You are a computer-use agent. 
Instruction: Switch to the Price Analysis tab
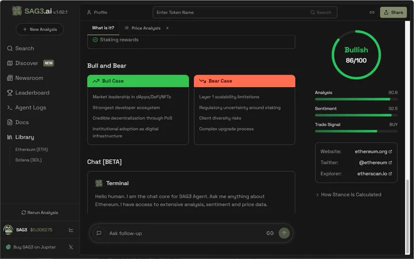pos(143,28)
